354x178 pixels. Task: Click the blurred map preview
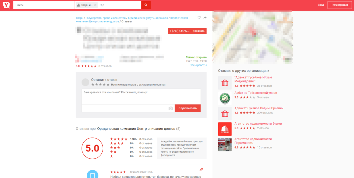(253, 37)
